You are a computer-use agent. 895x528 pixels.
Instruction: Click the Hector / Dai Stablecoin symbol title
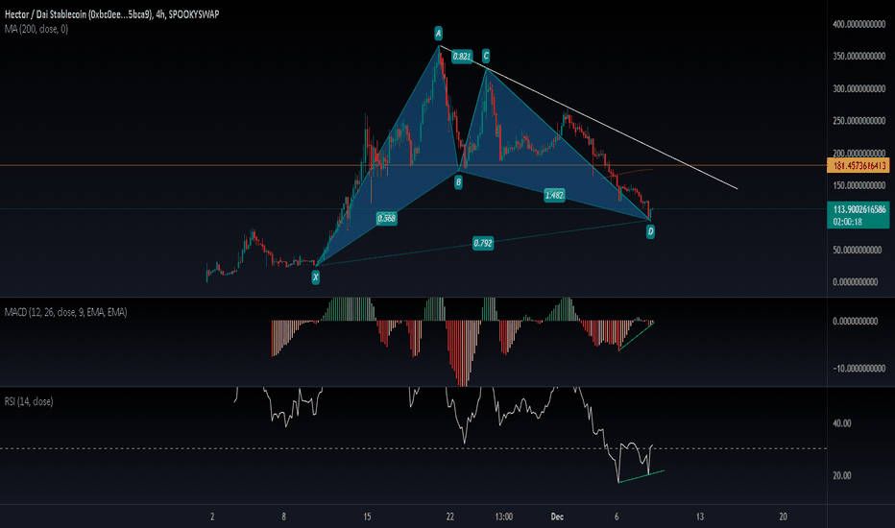111,14
